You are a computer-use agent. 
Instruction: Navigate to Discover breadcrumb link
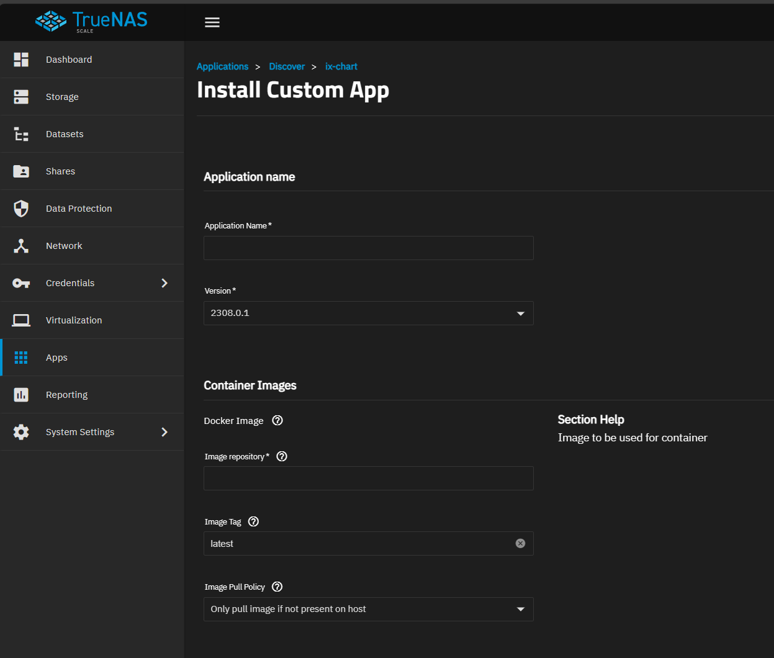(287, 66)
